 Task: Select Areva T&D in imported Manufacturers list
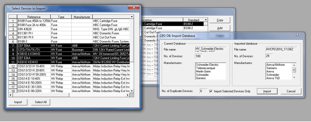click(273, 78)
